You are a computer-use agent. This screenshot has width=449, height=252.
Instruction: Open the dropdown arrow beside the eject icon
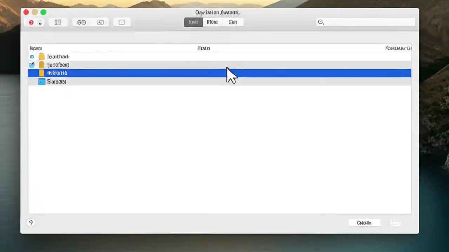pos(40,24)
